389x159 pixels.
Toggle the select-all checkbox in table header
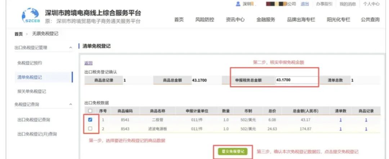(90, 111)
